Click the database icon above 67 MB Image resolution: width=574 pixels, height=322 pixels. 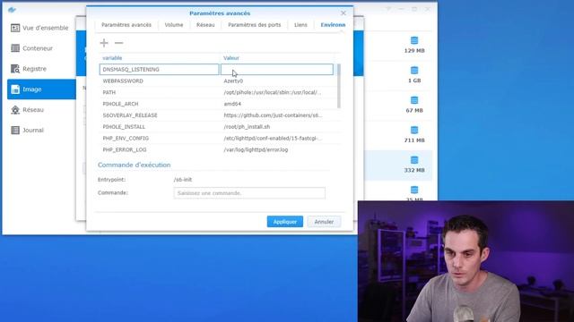414,100
